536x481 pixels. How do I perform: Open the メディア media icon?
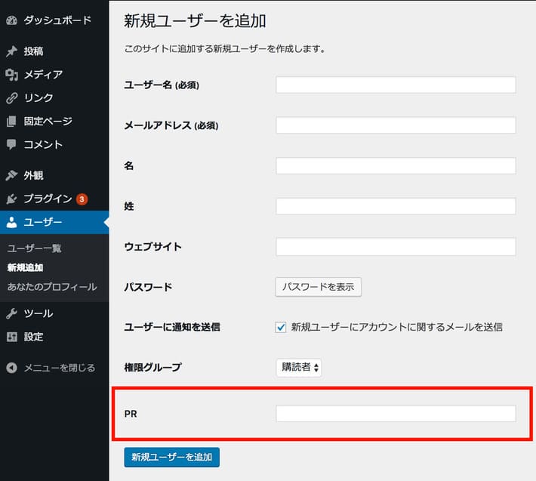click(x=11, y=75)
